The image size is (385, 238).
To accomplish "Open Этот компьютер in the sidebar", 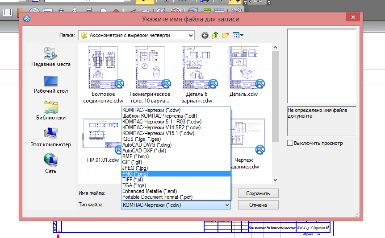I will [x=51, y=137].
